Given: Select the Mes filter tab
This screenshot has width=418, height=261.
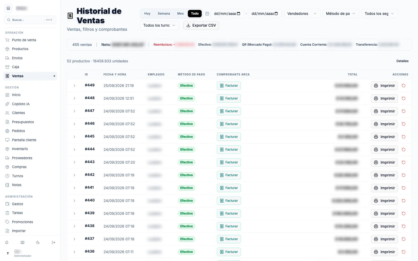Looking at the screenshot, I should (x=181, y=14).
